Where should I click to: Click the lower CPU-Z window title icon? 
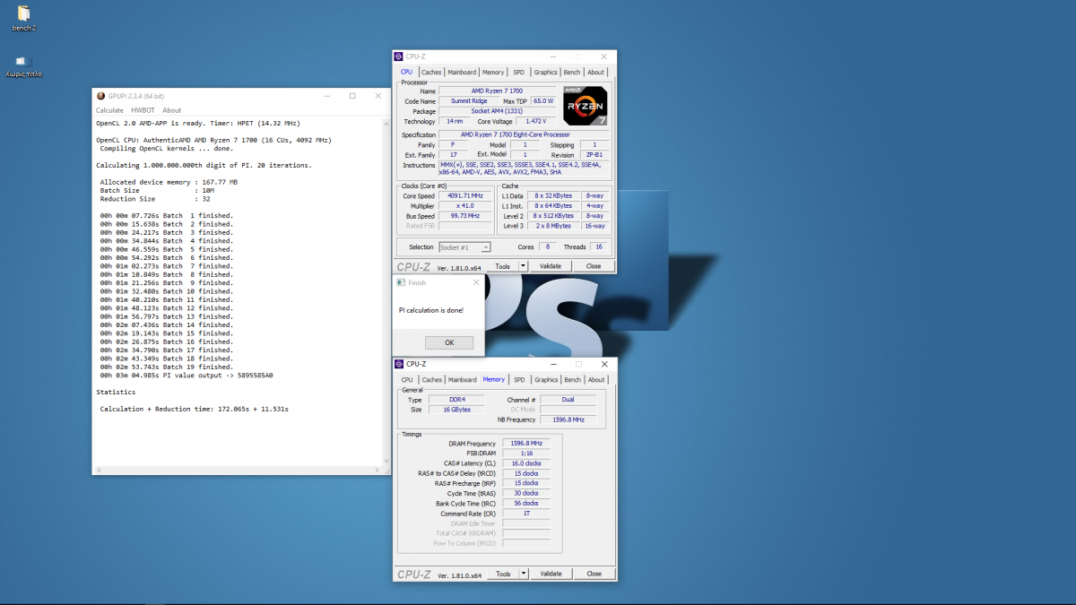click(399, 364)
